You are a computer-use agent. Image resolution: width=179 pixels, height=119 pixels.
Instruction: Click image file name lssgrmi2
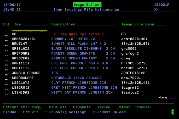(130, 88)
